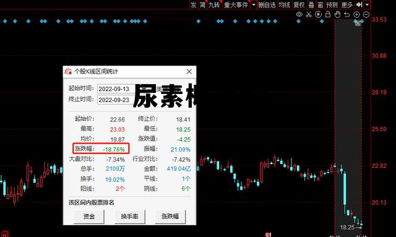Click the 终止价 value 18.41
Viewport: 396px width, 237px height.
183,119
